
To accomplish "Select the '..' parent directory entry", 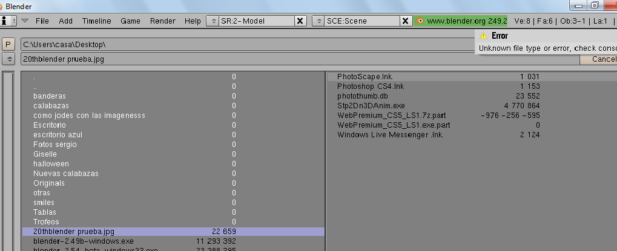I will 173,86.
